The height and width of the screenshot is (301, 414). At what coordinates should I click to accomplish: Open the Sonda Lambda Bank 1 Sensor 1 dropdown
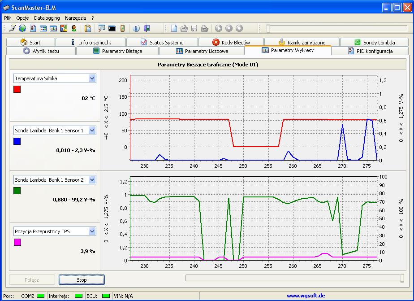coord(92,131)
